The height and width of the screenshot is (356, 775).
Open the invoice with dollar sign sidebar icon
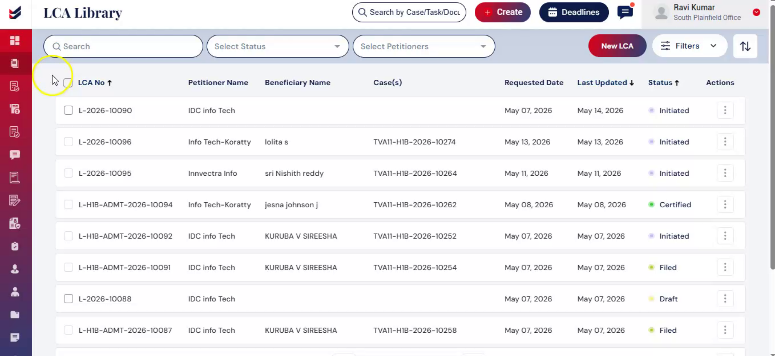(15, 109)
